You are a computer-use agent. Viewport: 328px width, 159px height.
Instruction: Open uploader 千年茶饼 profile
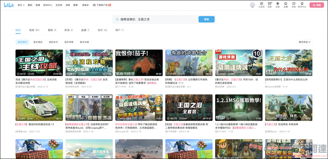pyautogui.click(x=173, y=132)
